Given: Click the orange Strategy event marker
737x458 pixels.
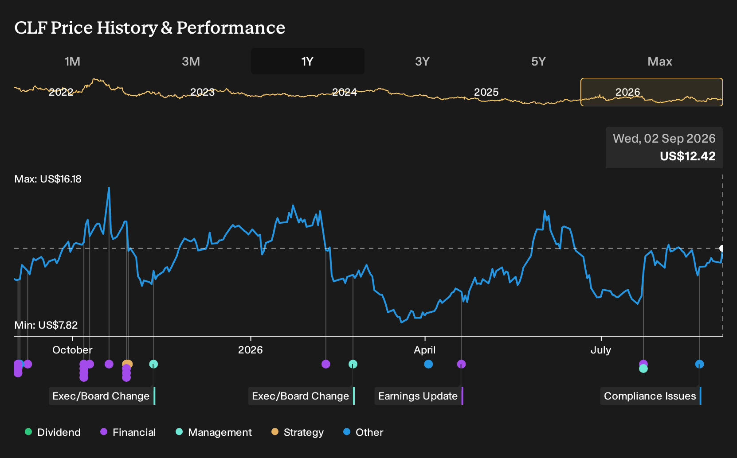Looking at the screenshot, I should (x=128, y=364).
